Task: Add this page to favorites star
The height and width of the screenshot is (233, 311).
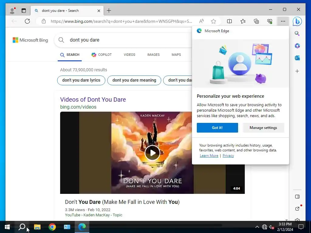Action: [214, 21]
